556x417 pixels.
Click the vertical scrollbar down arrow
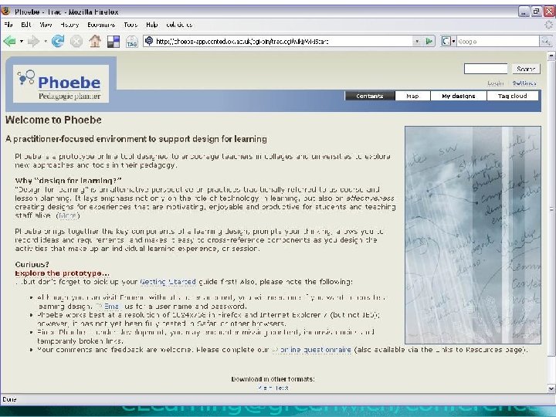[x=551, y=388]
